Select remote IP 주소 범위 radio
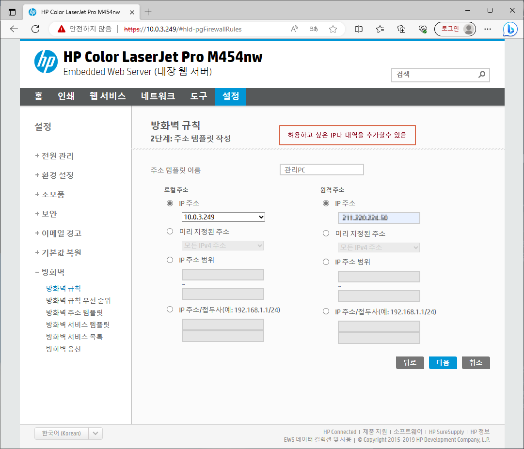This screenshot has width=524, height=449. 326,262
